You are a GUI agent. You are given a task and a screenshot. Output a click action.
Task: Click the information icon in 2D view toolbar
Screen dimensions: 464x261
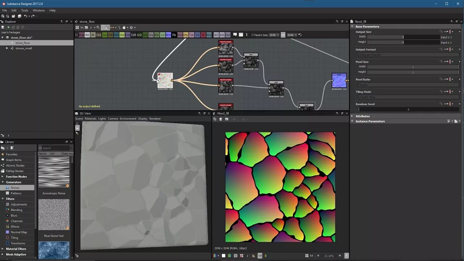(x=248, y=256)
